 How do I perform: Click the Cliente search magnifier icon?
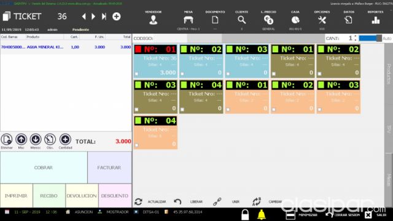point(241,20)
